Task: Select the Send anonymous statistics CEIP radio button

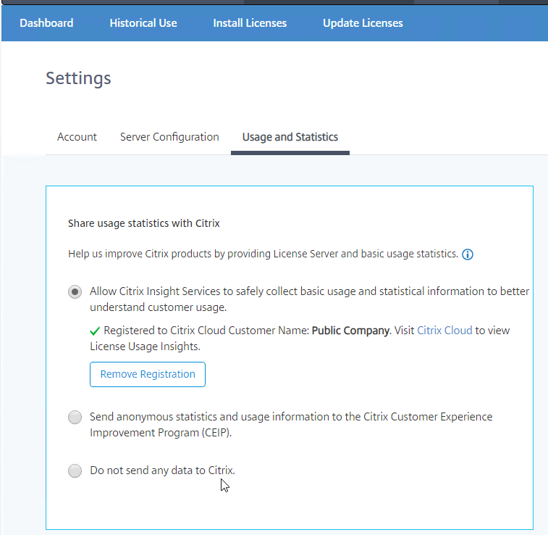Action: pyautogui.click(x=75, y=417)
